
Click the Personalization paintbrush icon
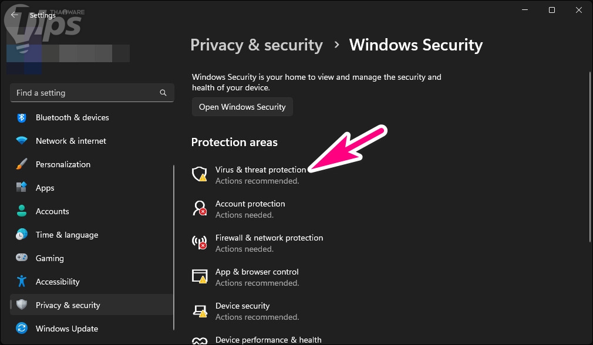pos(22,164)
